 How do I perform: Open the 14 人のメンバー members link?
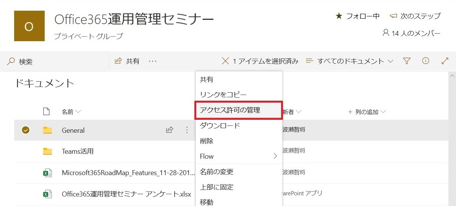click(x=411, y=33)
